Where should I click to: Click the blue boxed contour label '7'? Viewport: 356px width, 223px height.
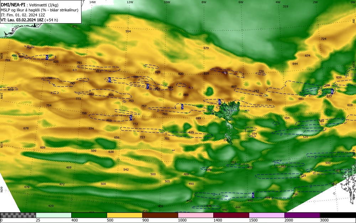pyautogui.click(x=148, y=86)
